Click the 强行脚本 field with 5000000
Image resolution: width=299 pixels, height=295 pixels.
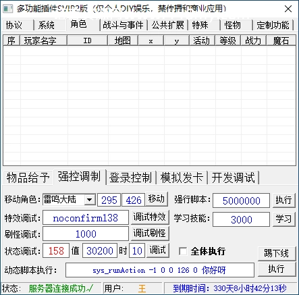click(x=241, y=200)
